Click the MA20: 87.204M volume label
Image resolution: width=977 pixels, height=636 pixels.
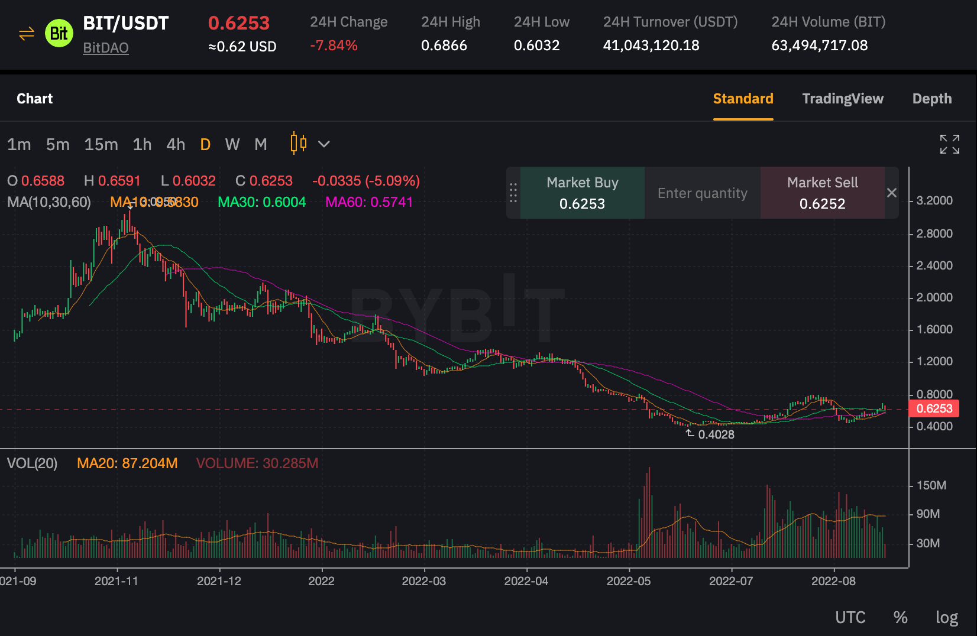click(x=127, y=463)
